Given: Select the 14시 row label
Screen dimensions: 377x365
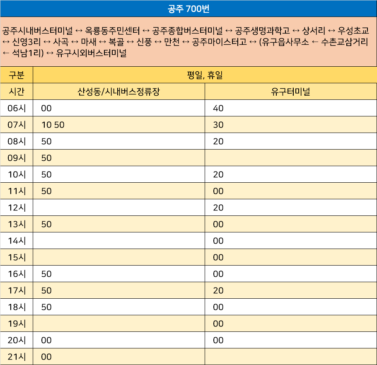Looking at the screenshot, I should click(x=17, y=241).
